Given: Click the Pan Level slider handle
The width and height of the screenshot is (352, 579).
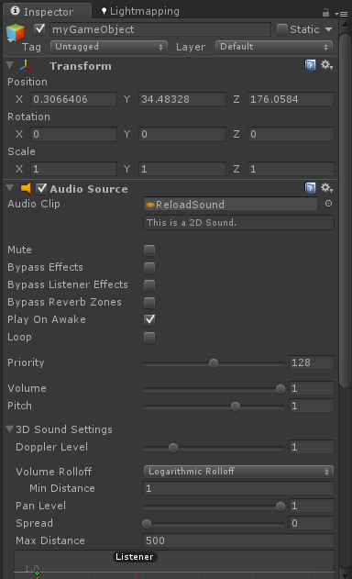Looking at the screenshot, I should (280, 507).
